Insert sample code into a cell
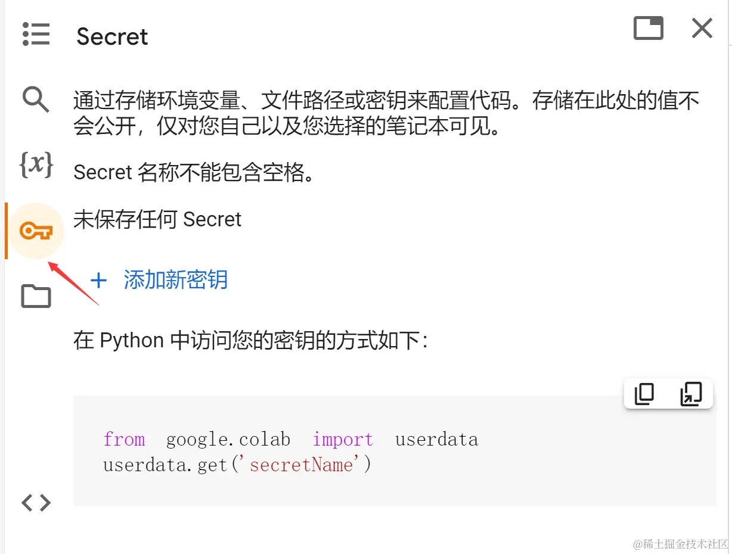Viewport: 732px width, 554px height. (x=691, y=394)
